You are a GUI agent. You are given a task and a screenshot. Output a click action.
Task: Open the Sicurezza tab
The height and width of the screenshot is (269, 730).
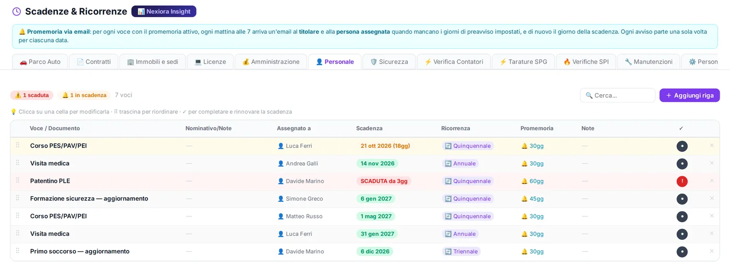[x=389, y=62]
